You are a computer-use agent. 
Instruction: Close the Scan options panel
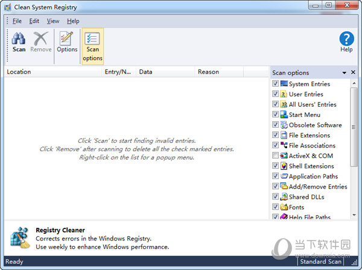click(x=353, y=72)
